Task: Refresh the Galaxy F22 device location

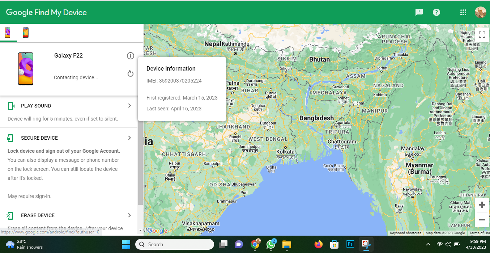Action: 131,74
